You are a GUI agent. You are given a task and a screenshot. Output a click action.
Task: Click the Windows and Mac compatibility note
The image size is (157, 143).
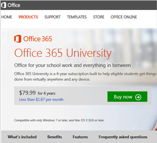(59, 120)
